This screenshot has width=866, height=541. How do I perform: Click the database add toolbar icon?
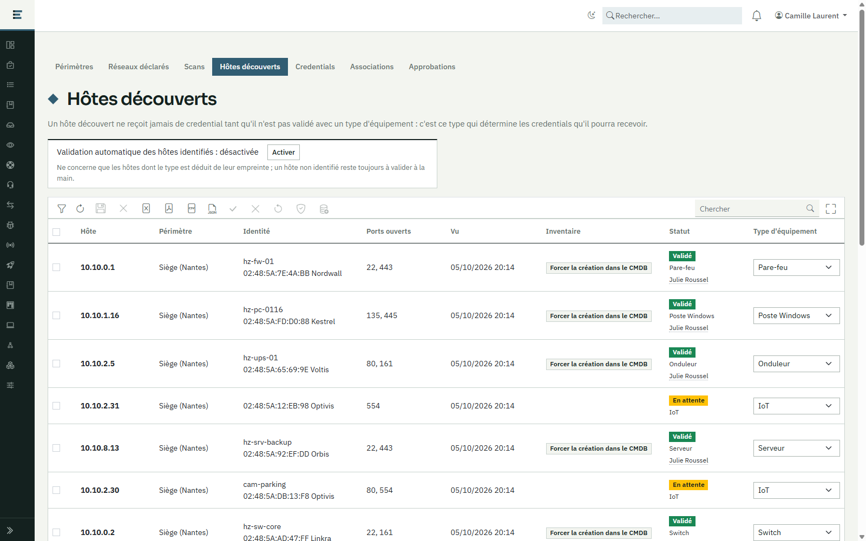(x=324, y=209)
